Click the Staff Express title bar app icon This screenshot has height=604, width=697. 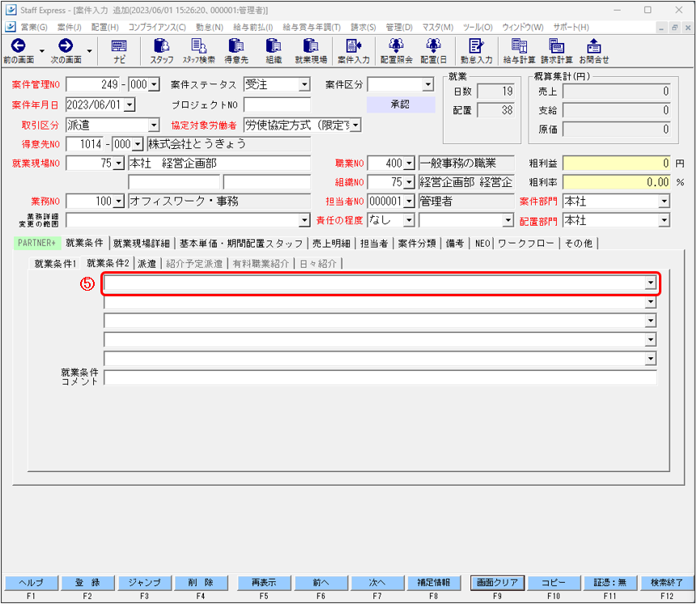point(11,10)
